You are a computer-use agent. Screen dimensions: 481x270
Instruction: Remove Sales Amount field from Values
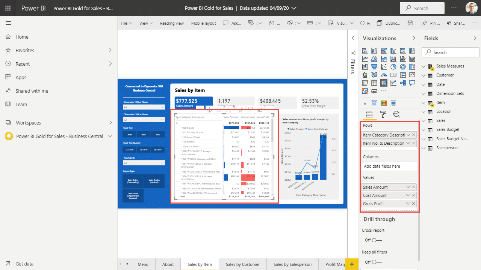point(414,187)
